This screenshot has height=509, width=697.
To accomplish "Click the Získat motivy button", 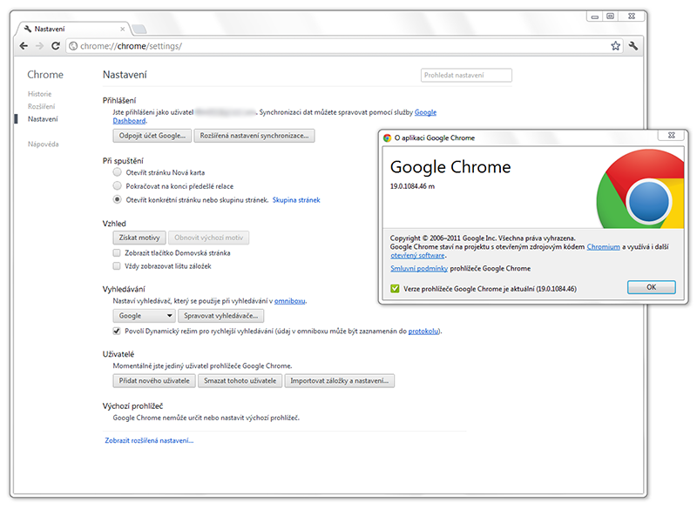I will tap(139, 238).
